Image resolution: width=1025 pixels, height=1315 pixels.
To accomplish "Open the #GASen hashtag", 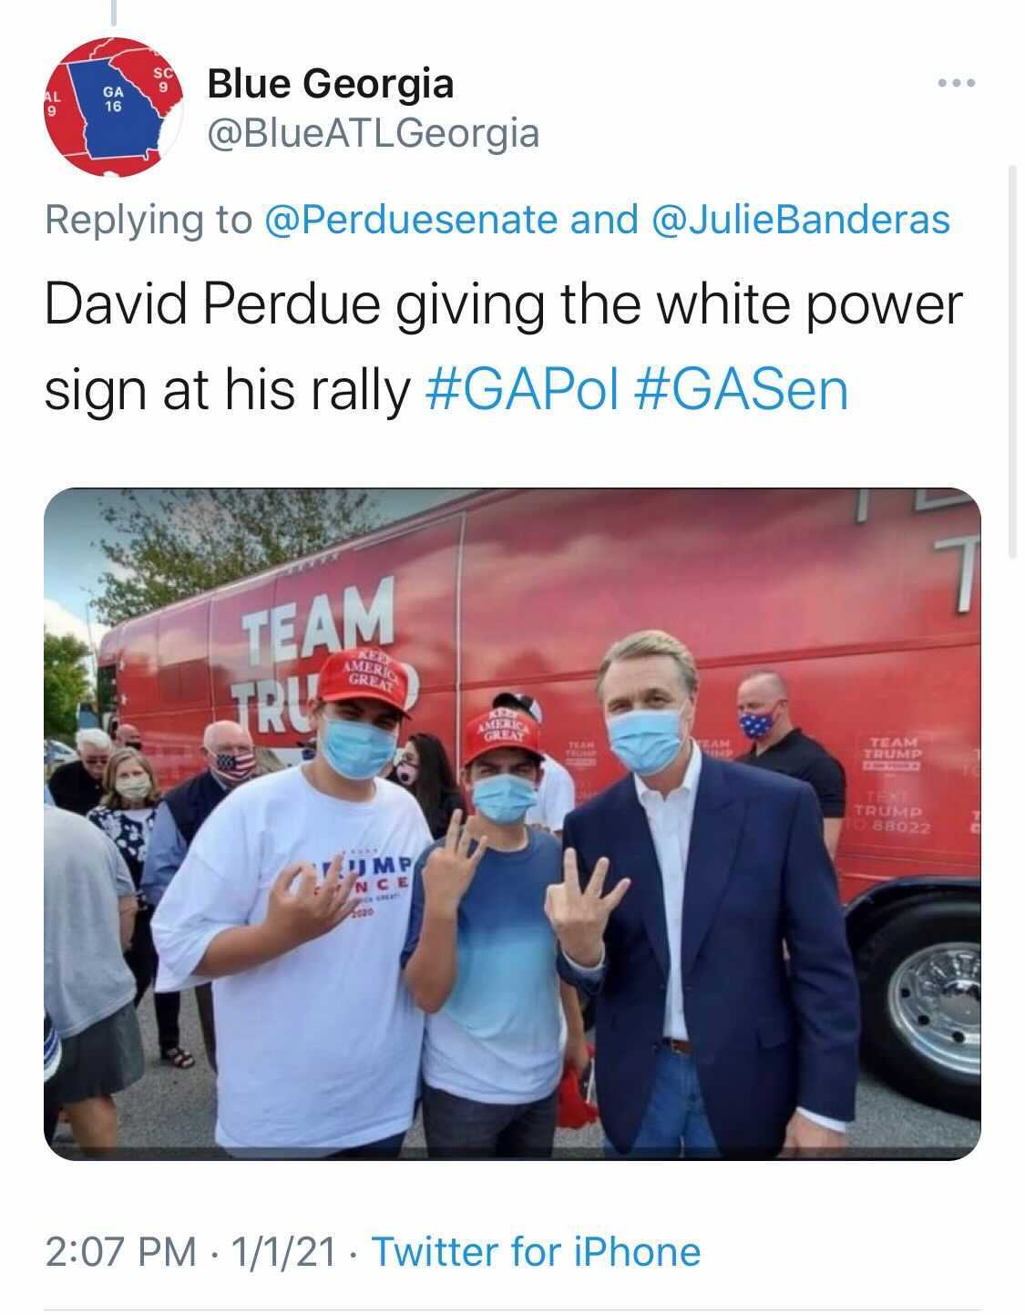I will click(x=739, y=389).
